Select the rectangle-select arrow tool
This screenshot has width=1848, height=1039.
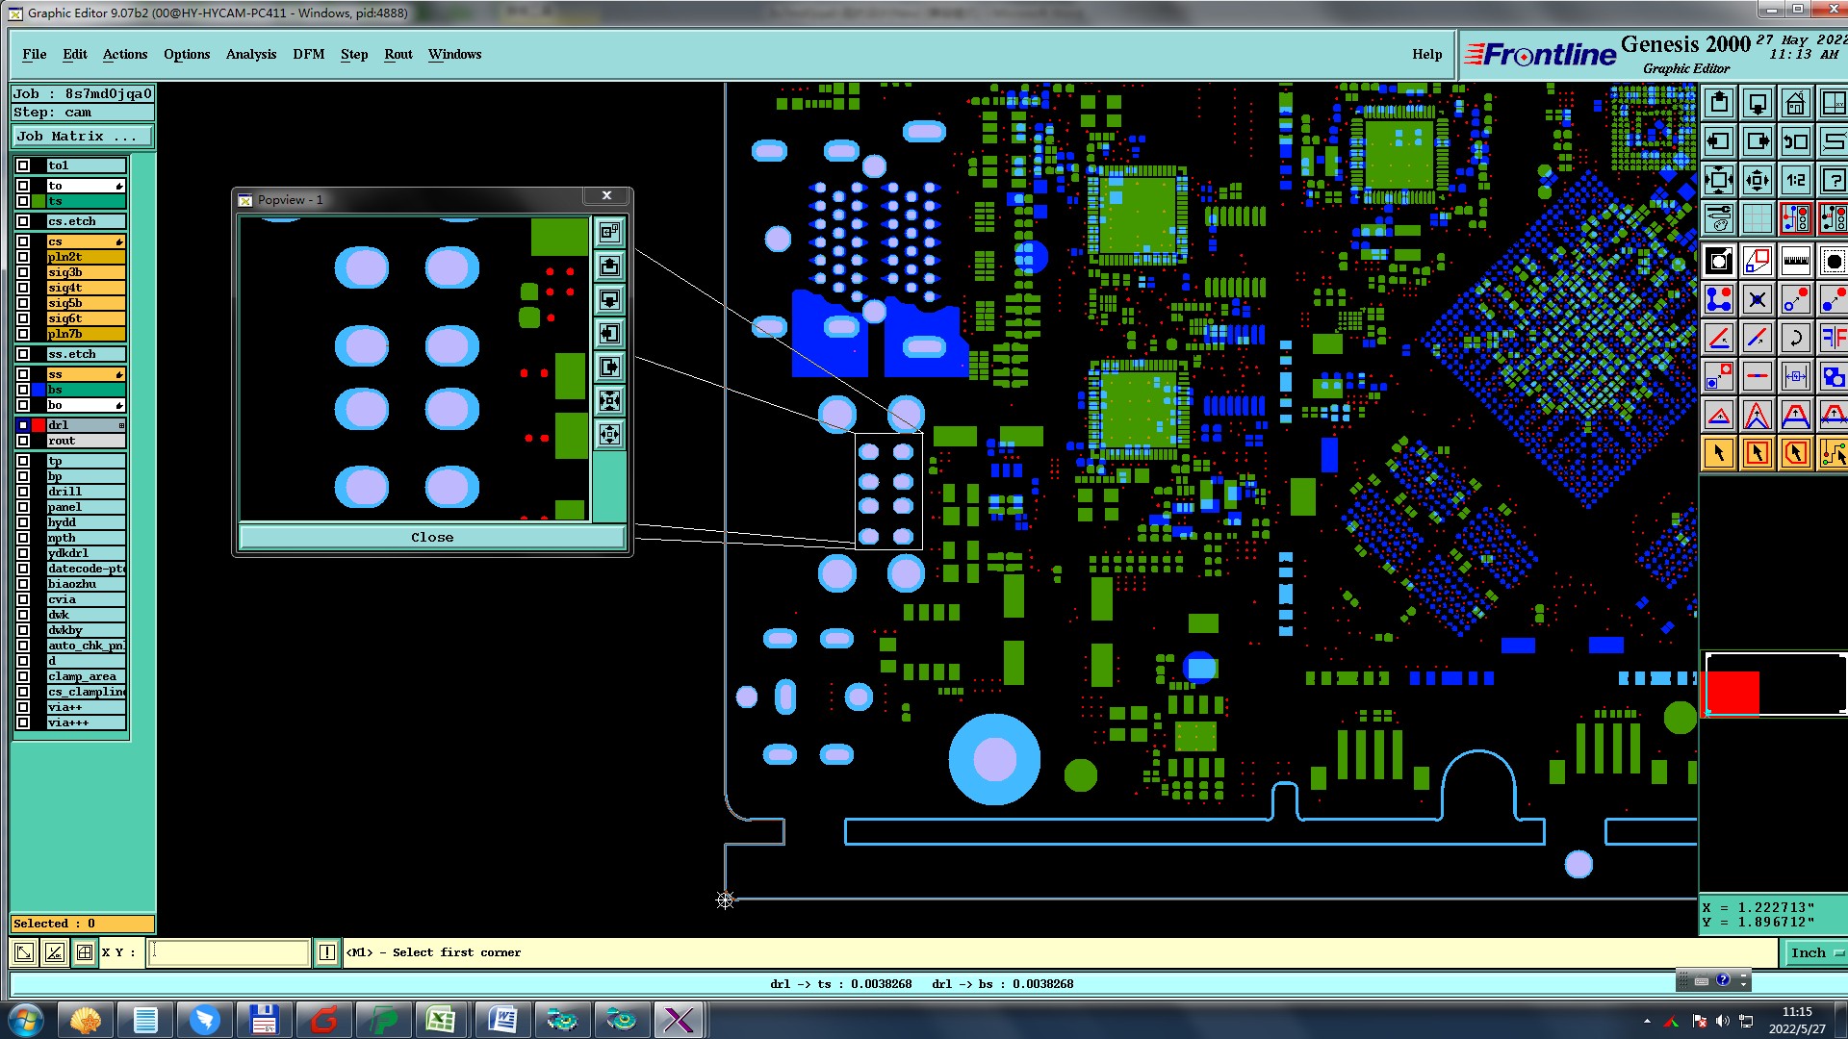point(1757,453)
